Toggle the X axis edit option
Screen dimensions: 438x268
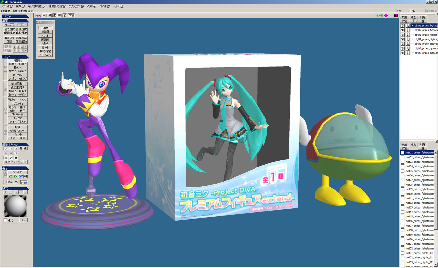6,149
